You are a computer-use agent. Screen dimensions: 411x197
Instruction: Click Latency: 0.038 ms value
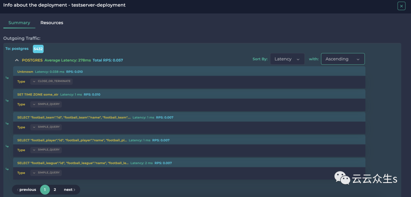[x=49, y=71]
